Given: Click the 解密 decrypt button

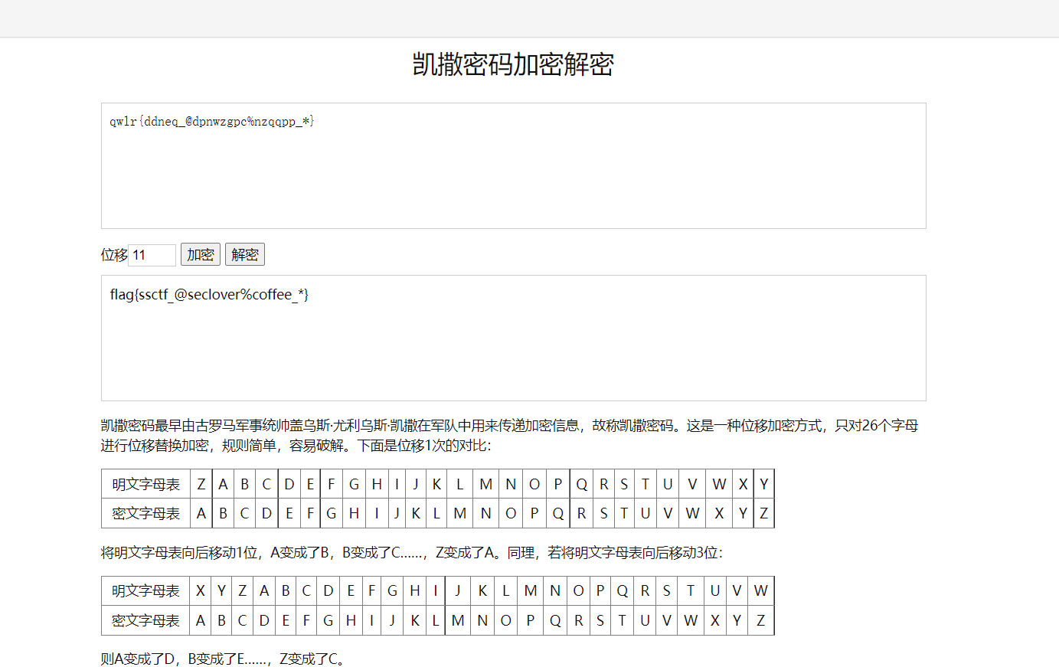Looking at the screenshot, I should point(244,254).
